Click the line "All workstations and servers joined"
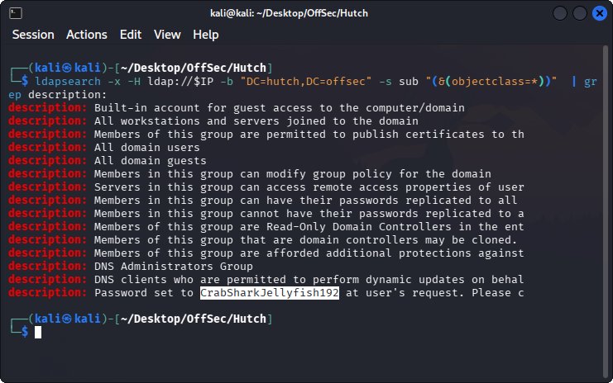The width and height of the screenshot is (613, 383). click(x=213, y=121)
